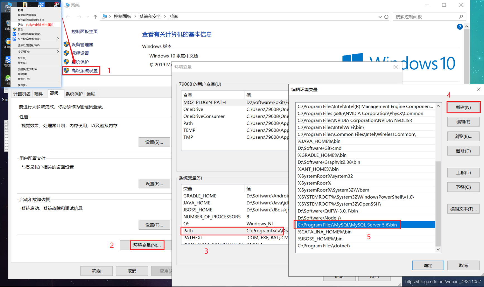Open the address bar history dropdown

(380, 17)
